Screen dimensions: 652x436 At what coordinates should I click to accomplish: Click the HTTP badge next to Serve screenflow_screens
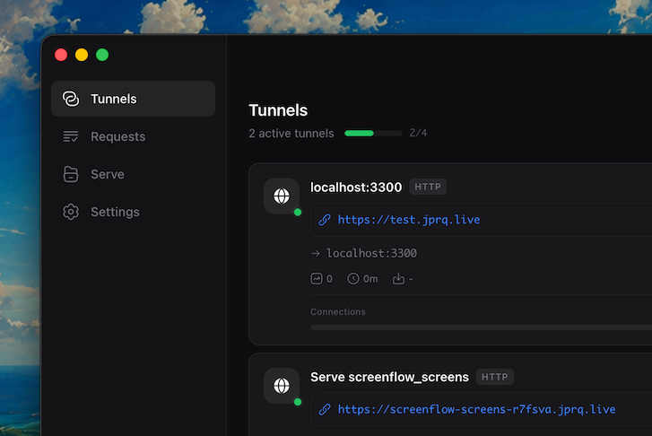495,377
